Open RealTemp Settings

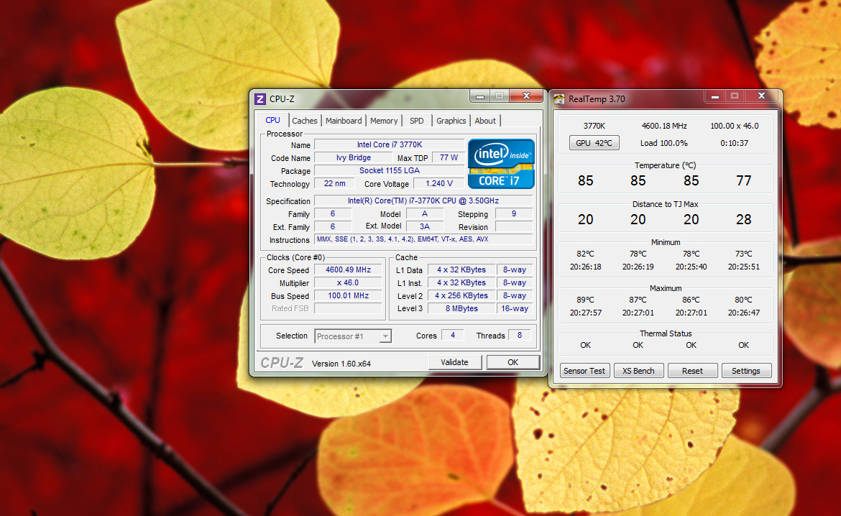click(x=746, y=371)
